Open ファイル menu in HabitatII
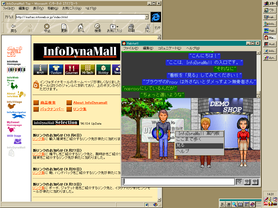The height and width of the screenshot is (208, 278). pos(131,48)
